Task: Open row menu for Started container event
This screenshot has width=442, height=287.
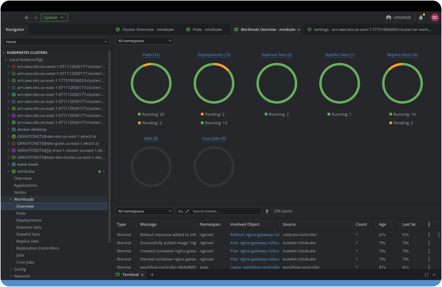Action: coord(429,259)
